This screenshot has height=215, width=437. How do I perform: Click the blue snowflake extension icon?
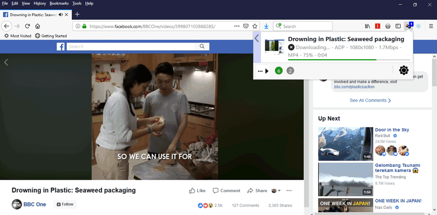[x=418, y=26]
